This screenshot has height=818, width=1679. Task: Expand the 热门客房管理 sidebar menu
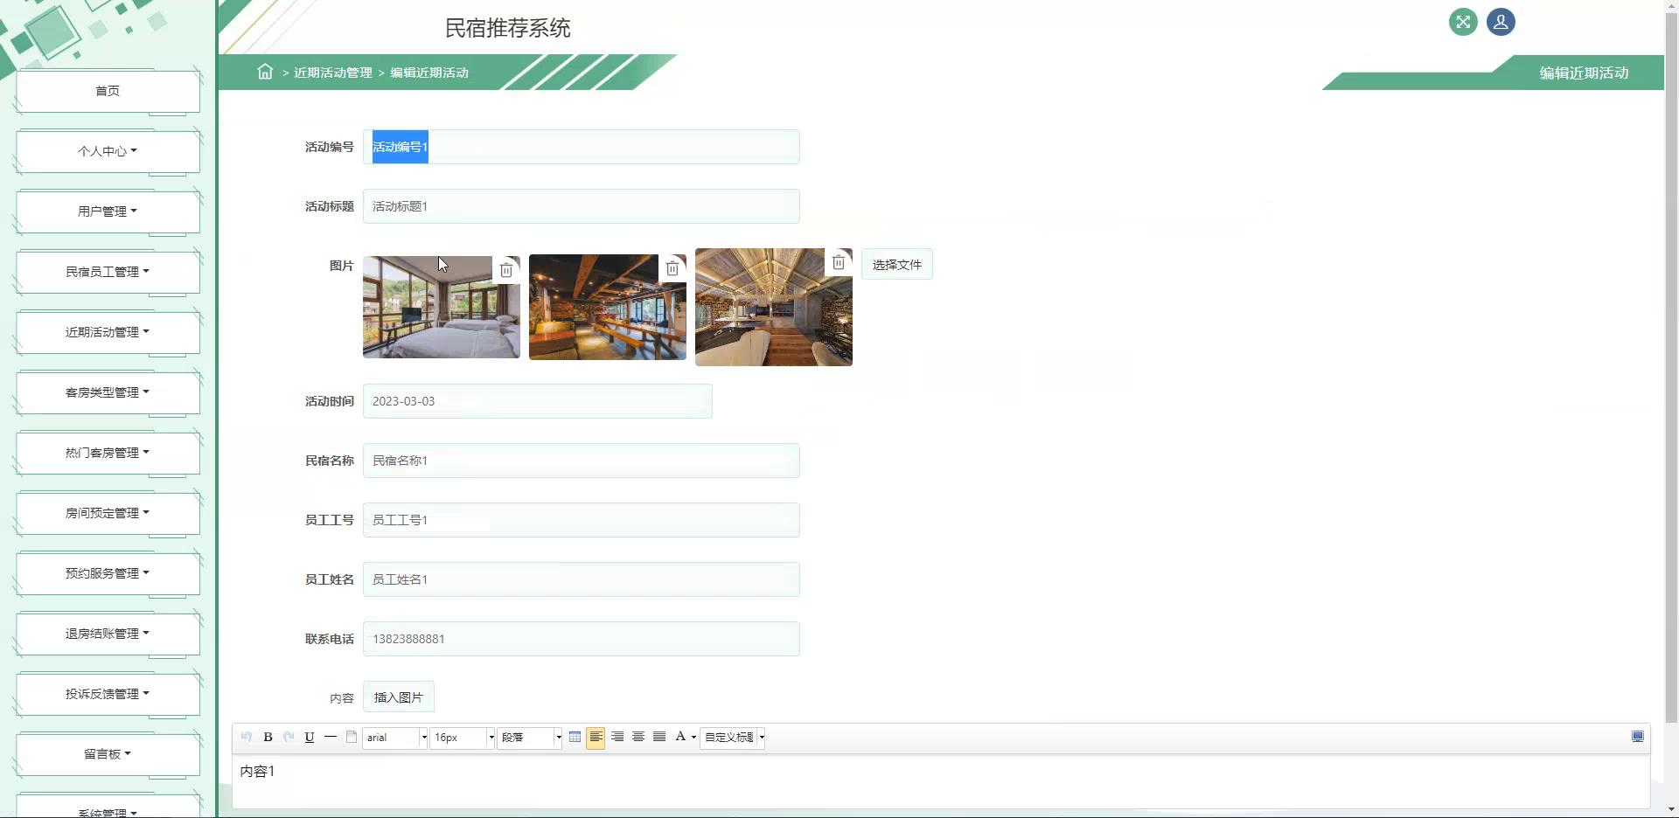(108, 453)
